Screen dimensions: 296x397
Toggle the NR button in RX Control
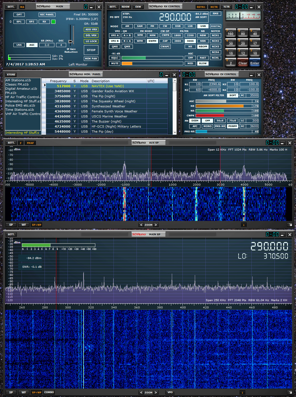190,47
